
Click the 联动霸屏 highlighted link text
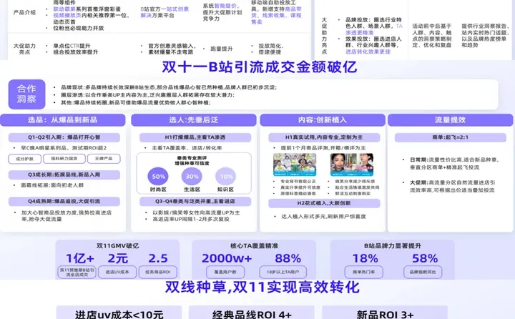point(64,9)
